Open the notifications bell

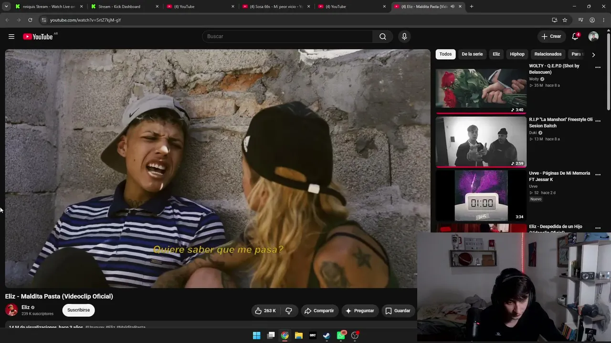coord(576,37)
